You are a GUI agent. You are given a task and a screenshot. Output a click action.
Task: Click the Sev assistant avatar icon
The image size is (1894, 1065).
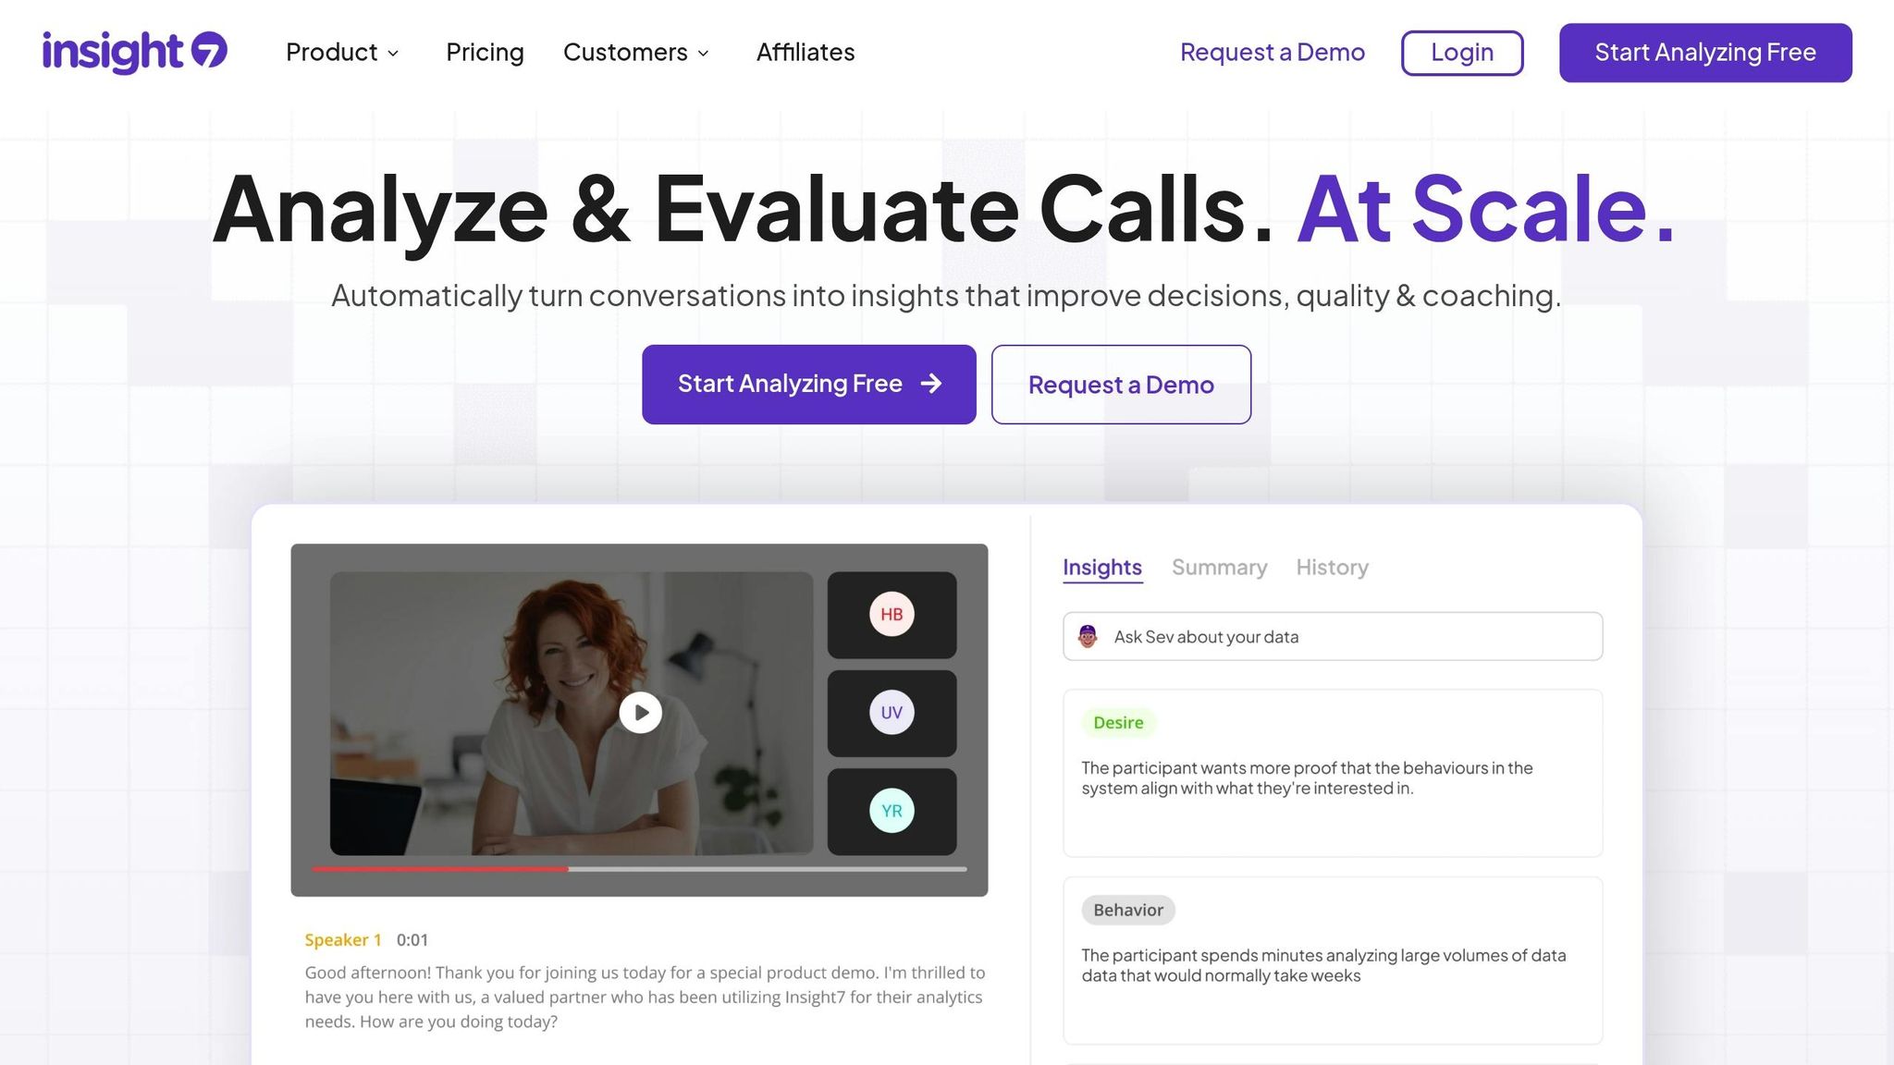pyautogui.click(x=1088, y=636)
